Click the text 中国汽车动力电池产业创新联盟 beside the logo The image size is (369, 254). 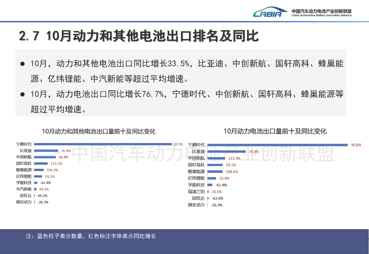coord(321,11)
